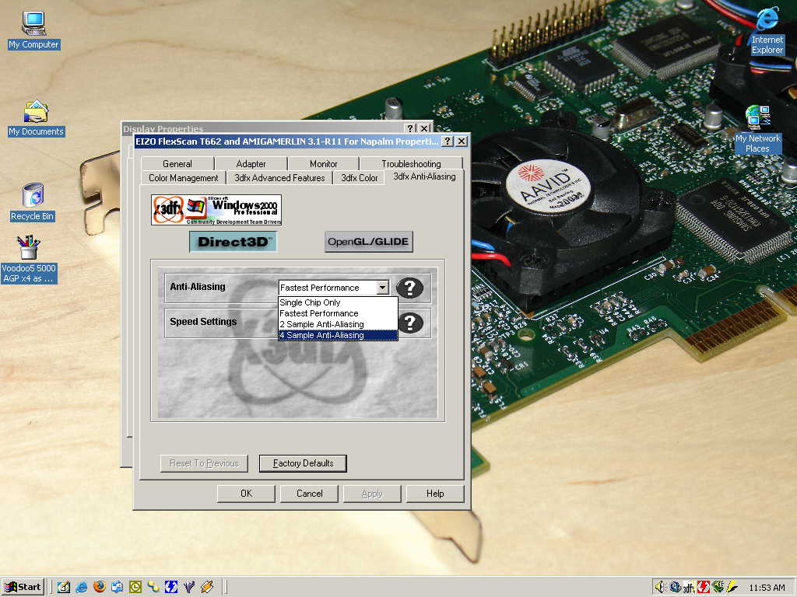Select My Network Places desktop icon
Screen dimensions: 797x597
pos(757,129)
